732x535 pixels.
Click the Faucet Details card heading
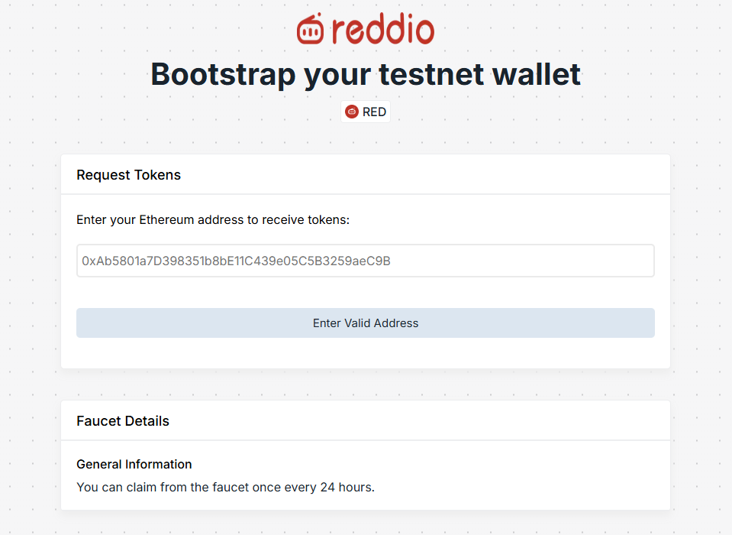(123, 421)
